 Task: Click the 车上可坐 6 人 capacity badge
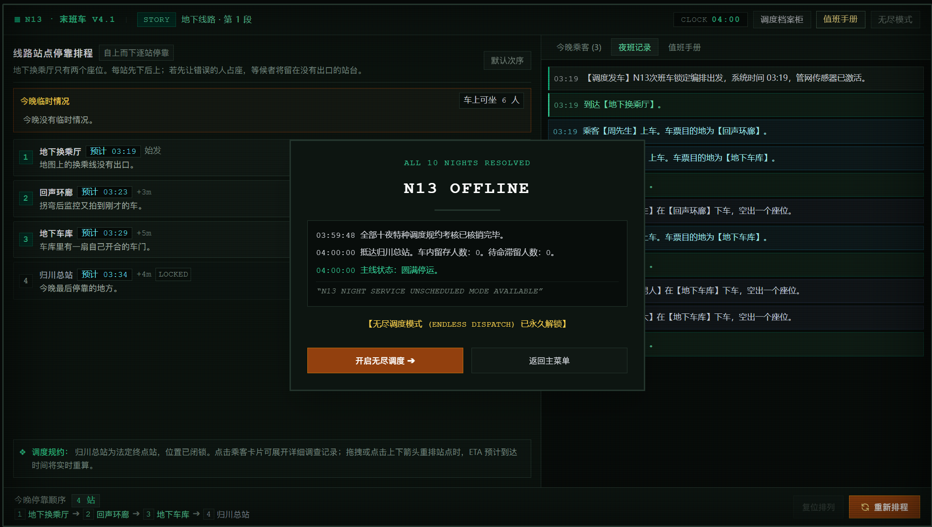pyautogui.click(x=491, y=100)
